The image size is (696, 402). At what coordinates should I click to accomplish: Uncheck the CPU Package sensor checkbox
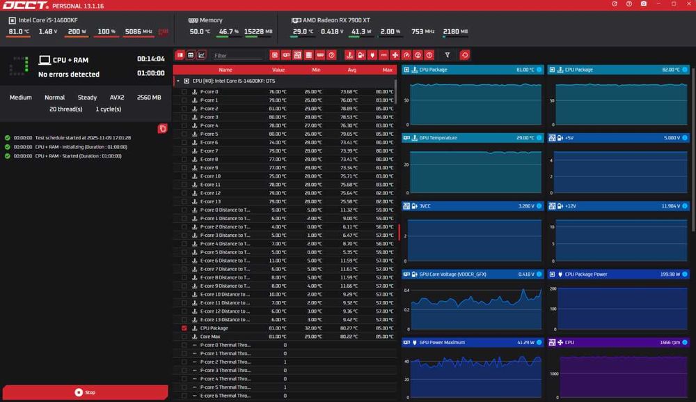point(184,328)
